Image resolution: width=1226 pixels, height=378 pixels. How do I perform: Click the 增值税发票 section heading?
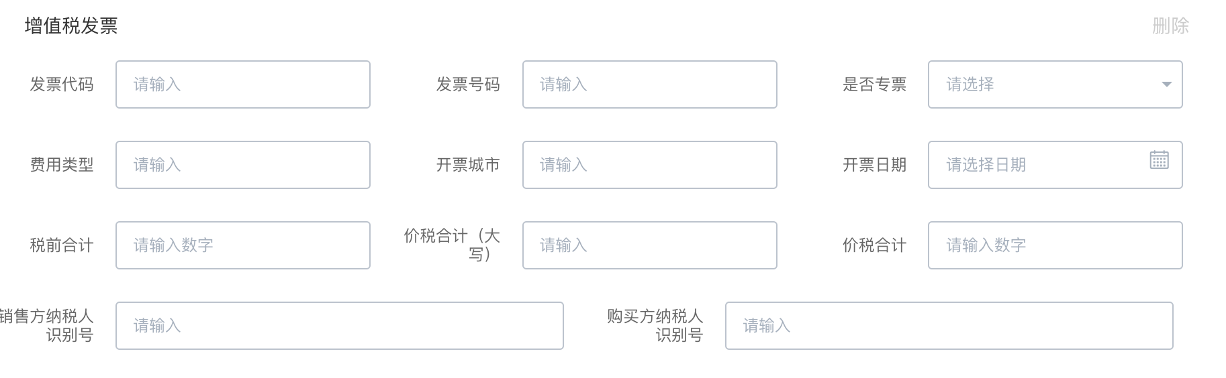click(71, 26)
